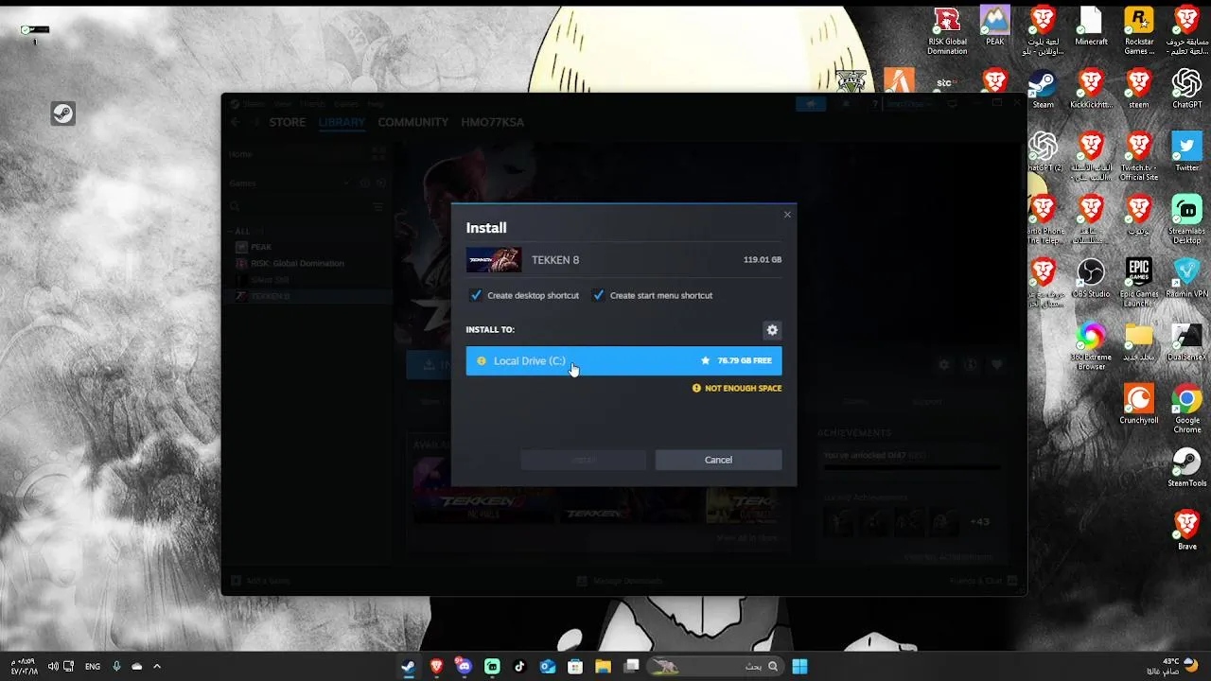Image resolution: width=1211 pixels, height=681 pixels.
Task: Click the +43 achievements counter in Steam
Action: click(x=979, y=521)
